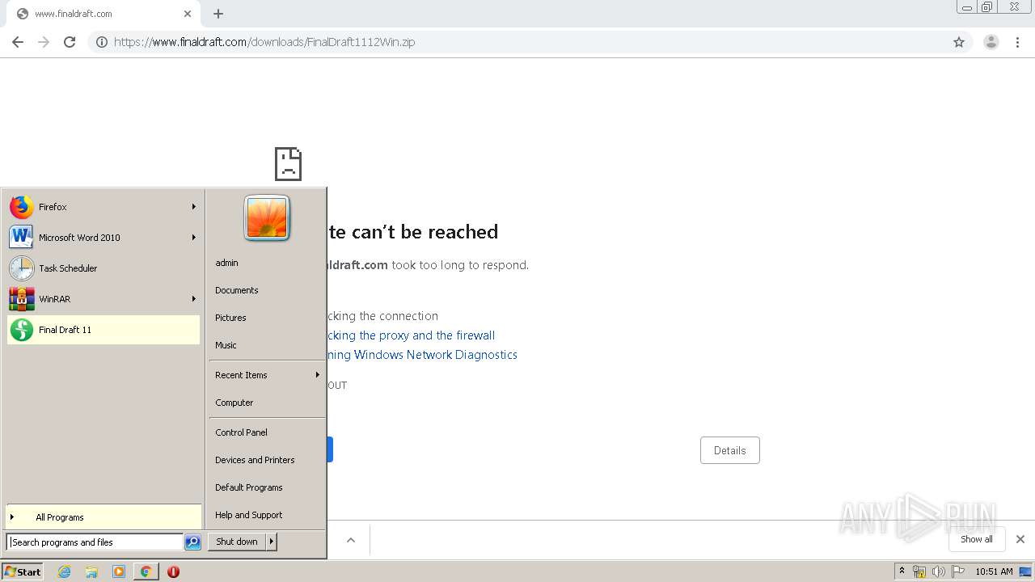Viewport: 1035px width, 582px height.
Task: Close the www.finaldraft.com tab
Action: click(x=188, y=14)
